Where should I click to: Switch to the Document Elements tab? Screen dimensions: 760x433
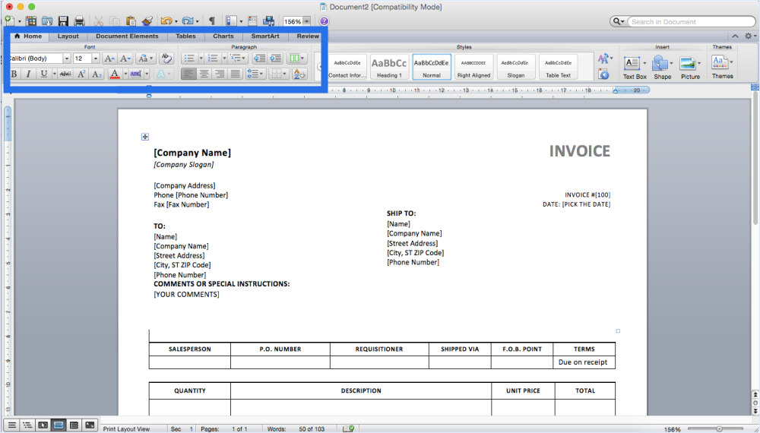point(127,36)
